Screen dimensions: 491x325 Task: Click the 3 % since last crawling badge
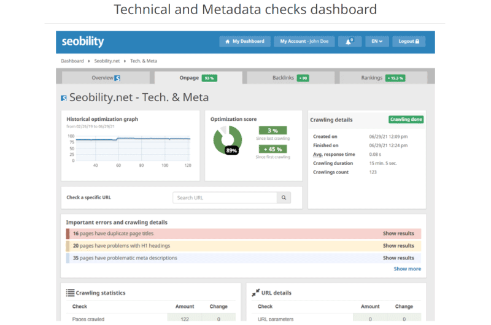click(x=273, y=130)
